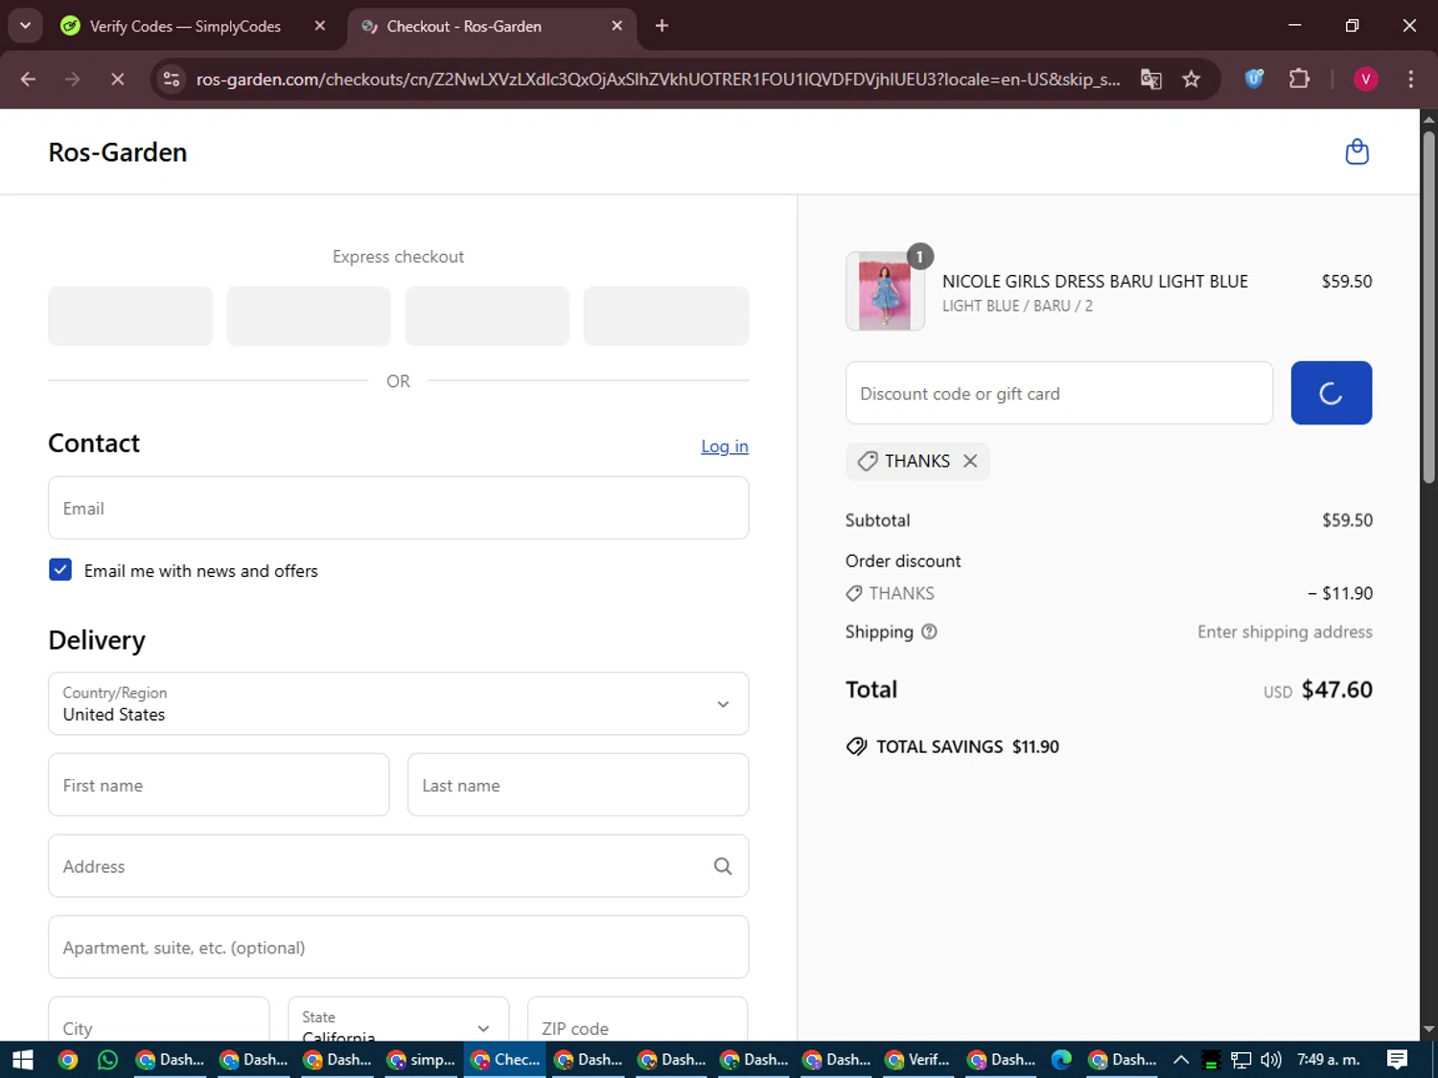Focus the Last name field
Viewport: 1438px width, 1078px height.
578,785
